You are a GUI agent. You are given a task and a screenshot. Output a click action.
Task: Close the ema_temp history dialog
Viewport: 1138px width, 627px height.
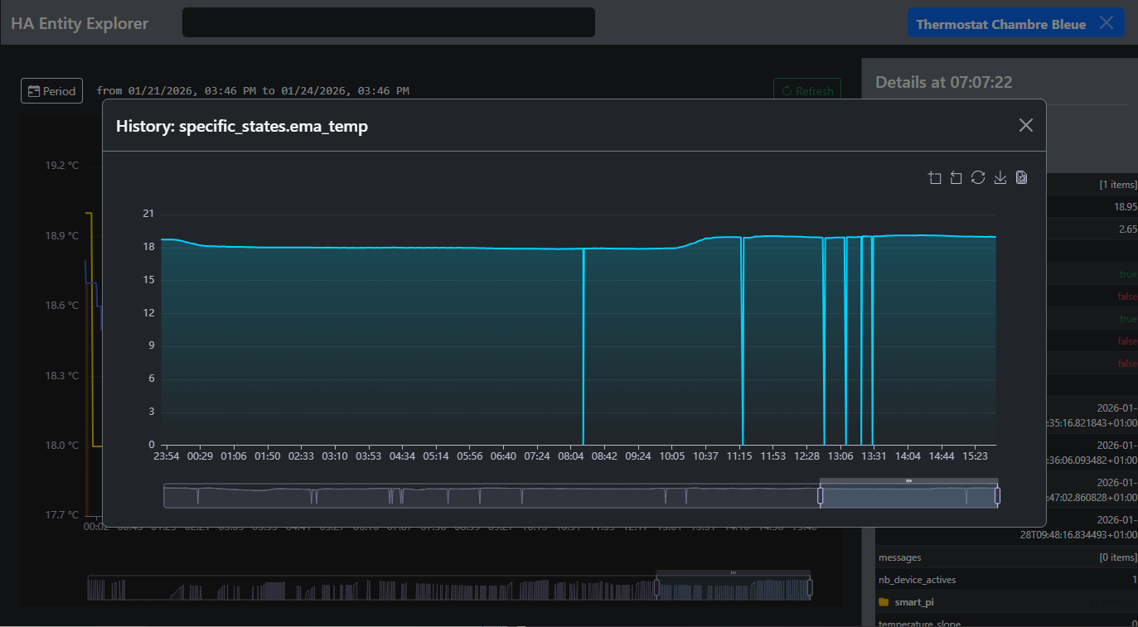1026,125
